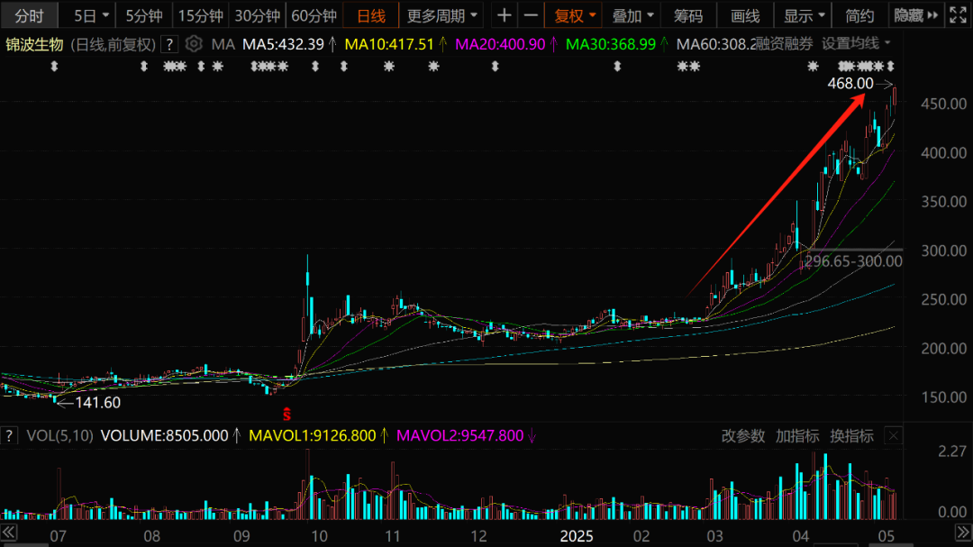Click 换指标 to change indicator
The height and width of the screenshot is (547, 973).
[x=852, y=436]
